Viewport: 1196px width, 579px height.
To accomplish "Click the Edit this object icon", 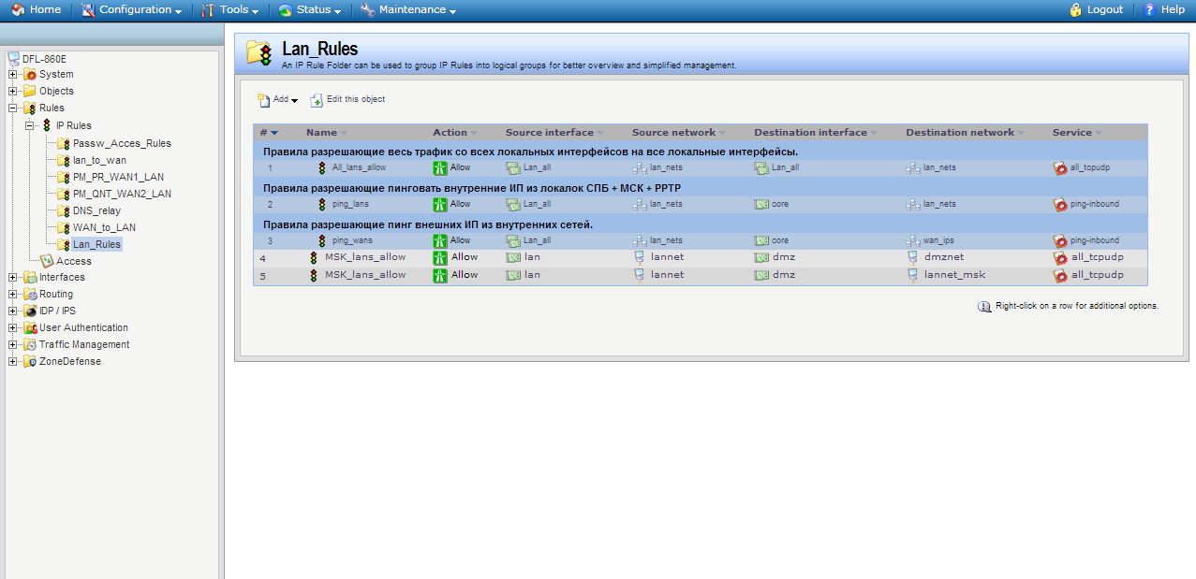I will point(317,99).
